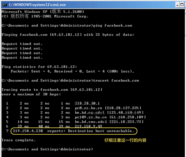
Task: Click the 'Tracing route to facebook.com' line
Action: (x=52, y=90)
